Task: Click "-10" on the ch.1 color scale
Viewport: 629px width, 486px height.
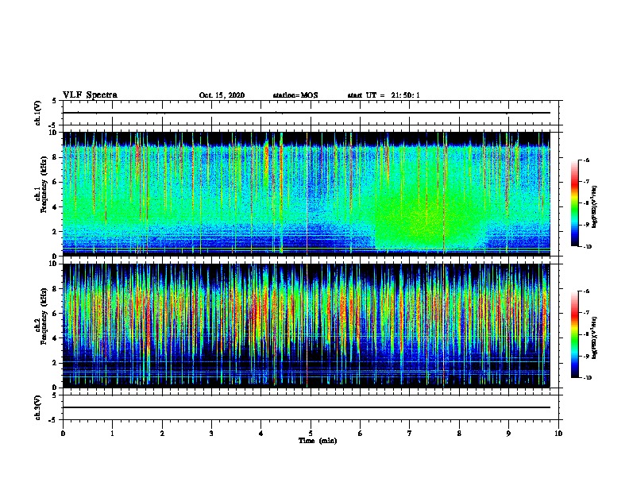Action: (x=587, y=247)
